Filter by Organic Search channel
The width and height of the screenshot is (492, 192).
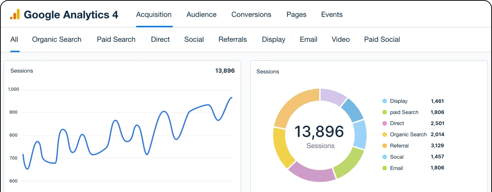[x=57, y=39]
